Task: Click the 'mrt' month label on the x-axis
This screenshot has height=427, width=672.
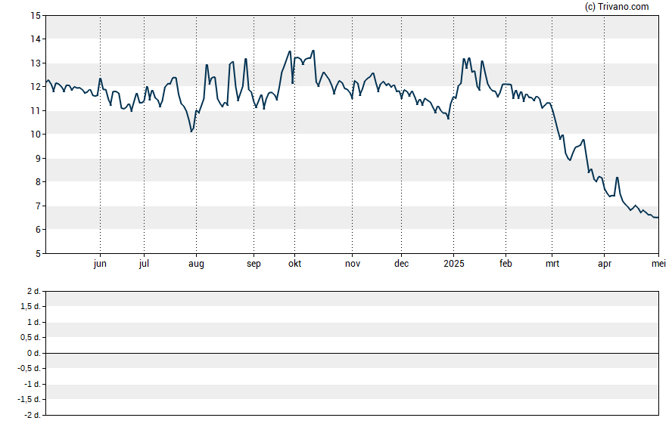Action: 552,264
